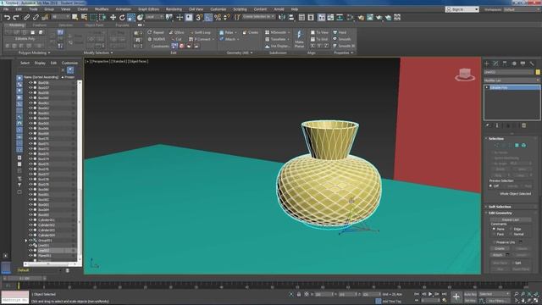Image resolution: width=542 pixels, height=305 pixels.
Task: Select Preview Selection Off radio button
Action: pyautogui.click(x=491, y=186)
